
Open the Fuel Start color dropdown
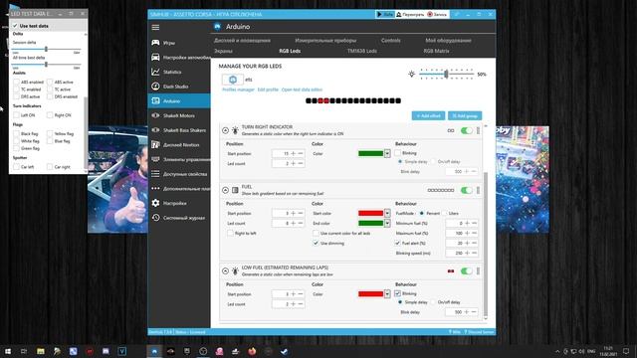[x=387, y=213]
